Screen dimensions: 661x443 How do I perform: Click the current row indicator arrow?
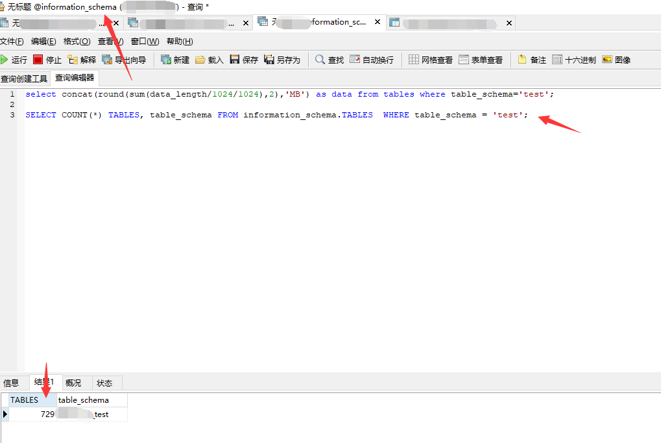[x=5, y=414]
